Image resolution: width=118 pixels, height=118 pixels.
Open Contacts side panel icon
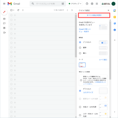click(x=115, y=30)
